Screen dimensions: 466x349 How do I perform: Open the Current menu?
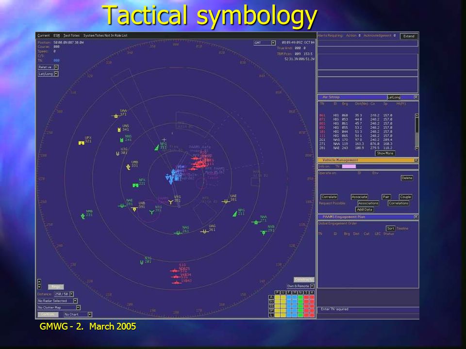pyautogui.click(x=44, y=35)
